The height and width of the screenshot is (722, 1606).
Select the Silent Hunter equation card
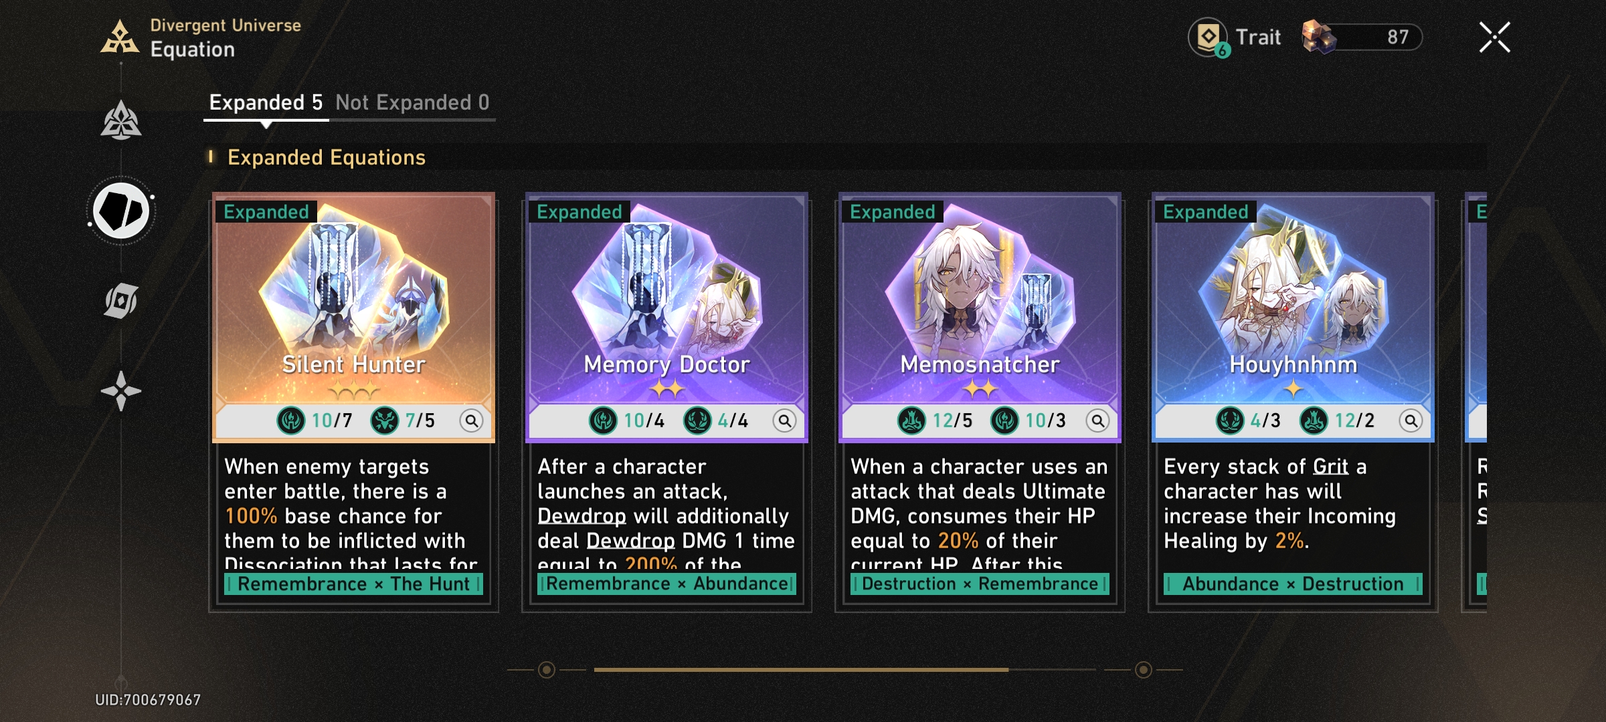click(353, 401)
